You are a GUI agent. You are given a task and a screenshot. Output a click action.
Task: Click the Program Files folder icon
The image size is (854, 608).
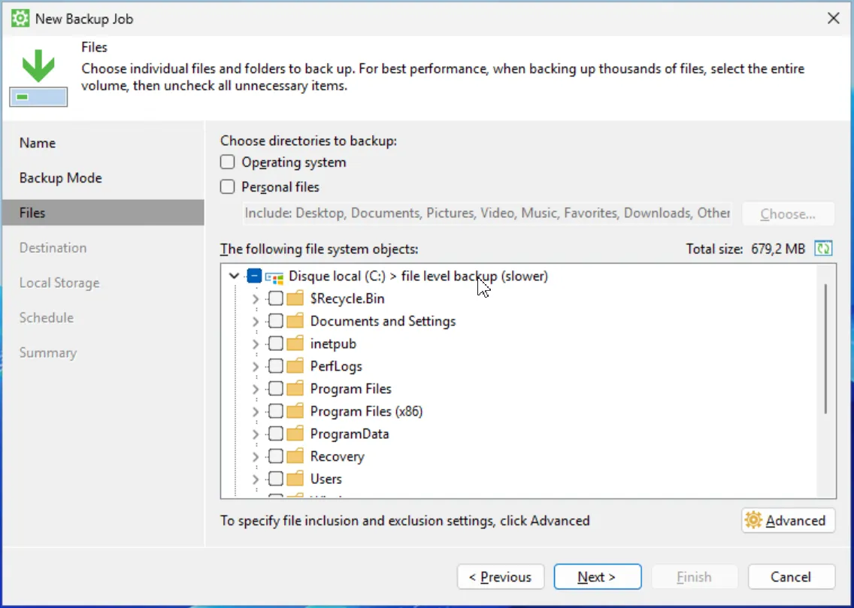[x=296, y=389]
